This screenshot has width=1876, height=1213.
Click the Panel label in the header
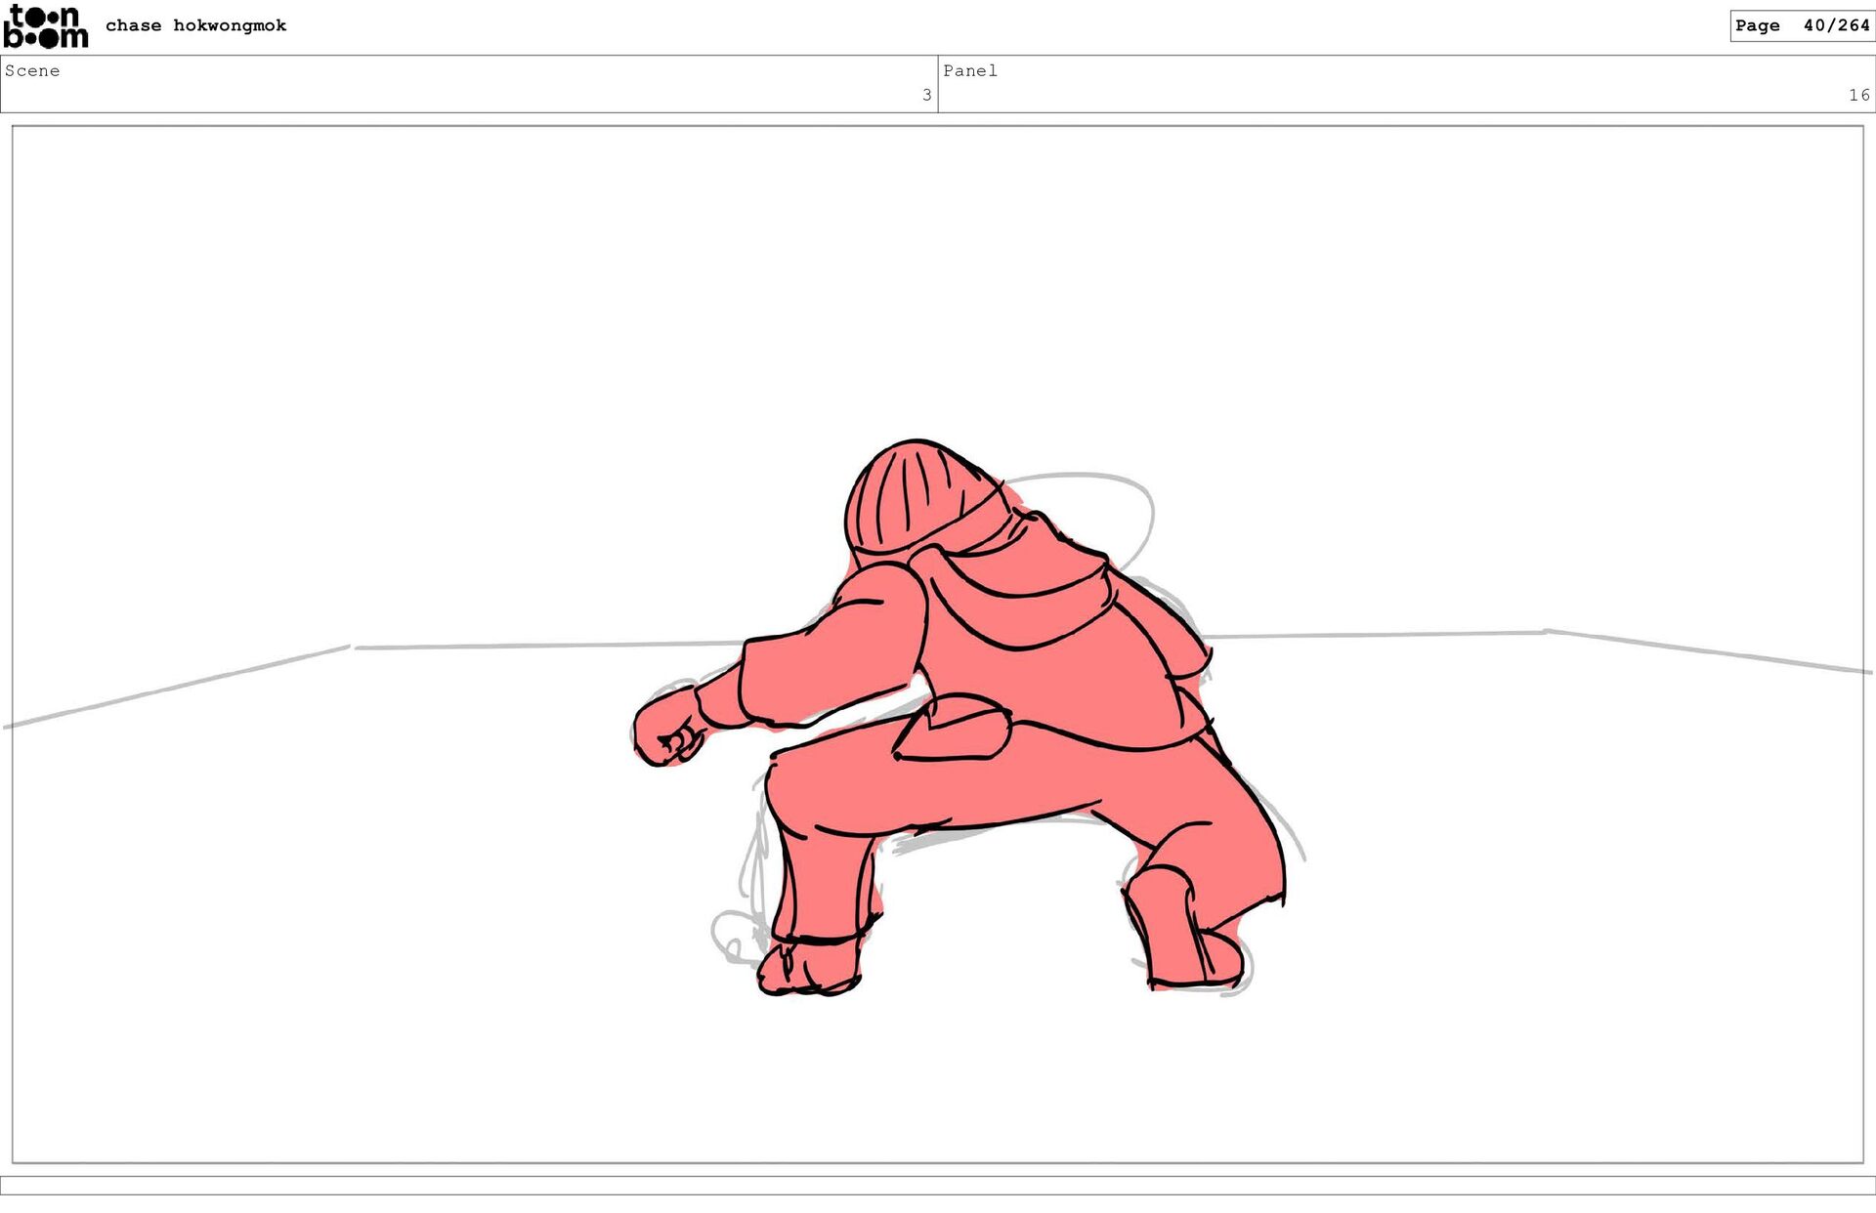pyautogui.click(x=969, y=70)
